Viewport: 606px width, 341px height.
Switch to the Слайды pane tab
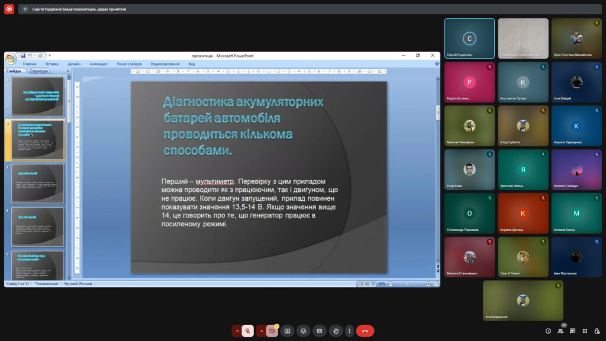[x=14, y=71]
